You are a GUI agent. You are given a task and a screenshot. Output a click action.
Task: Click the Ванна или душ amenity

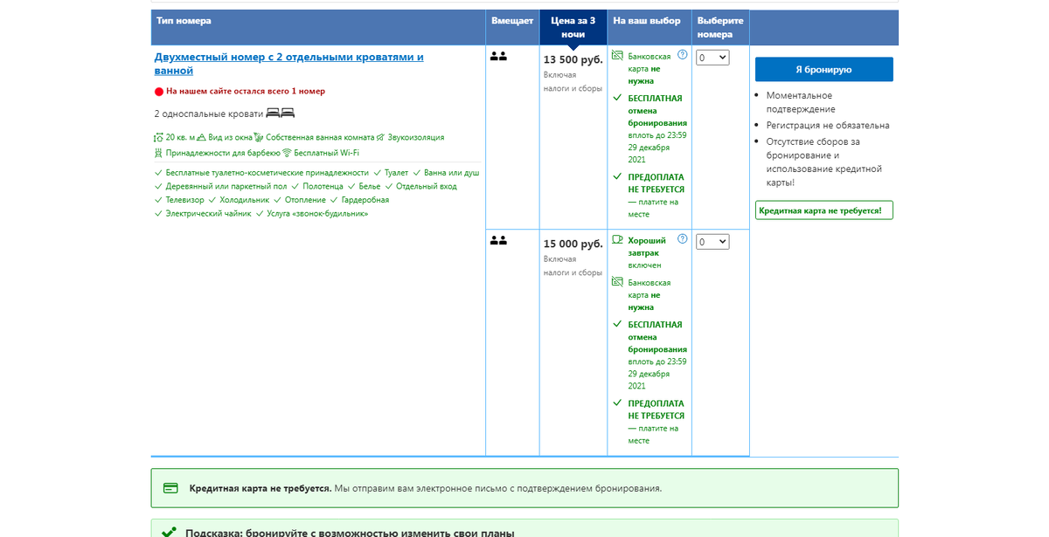click(x=451, y=173)
